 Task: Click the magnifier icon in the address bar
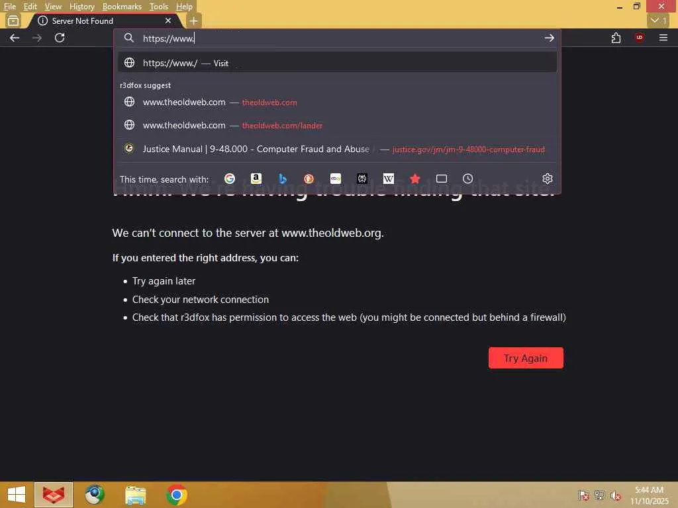129,38
